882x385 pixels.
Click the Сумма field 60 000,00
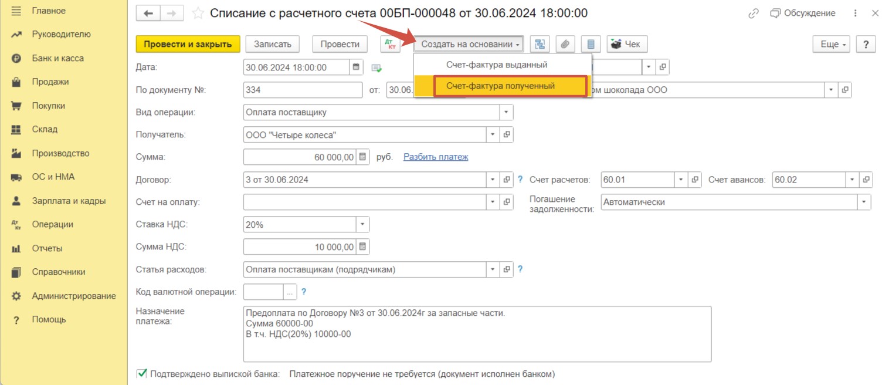300,157
